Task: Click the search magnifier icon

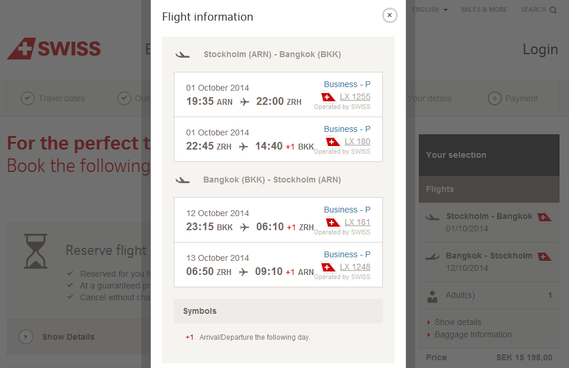Action: tap(553, 10)
